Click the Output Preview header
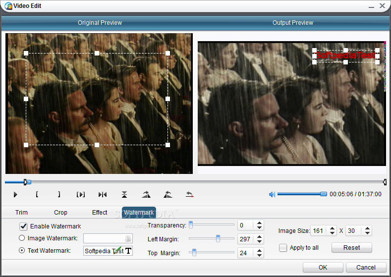Screen dimensions: 391x277 [293, 23]
